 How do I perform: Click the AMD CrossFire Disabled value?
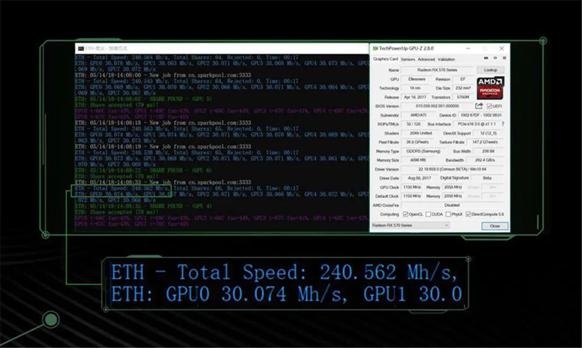click(452, 205)
